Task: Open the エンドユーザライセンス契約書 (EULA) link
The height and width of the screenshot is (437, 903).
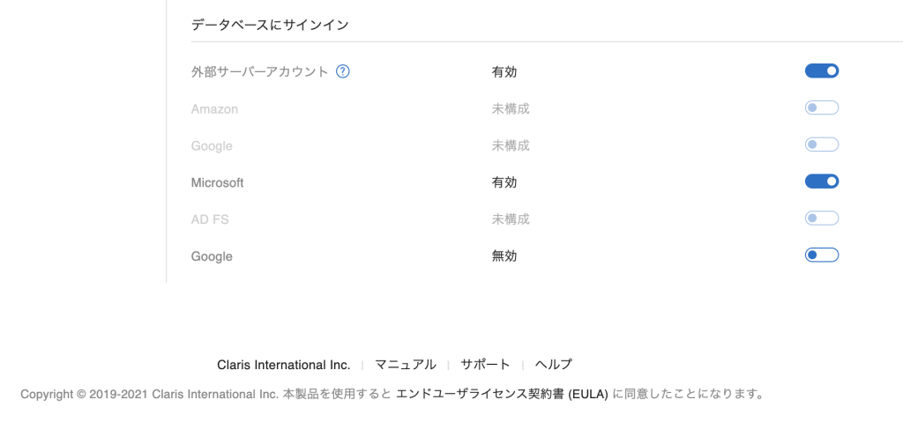Action: [502, 395]
